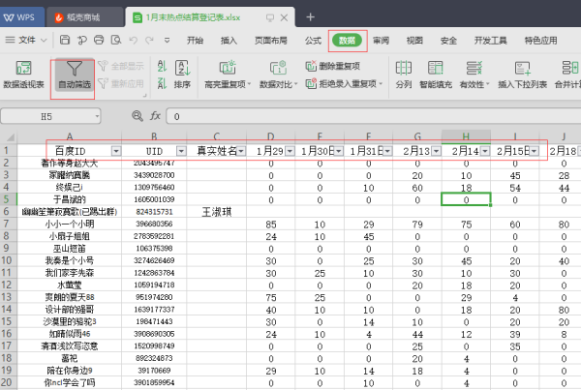Open the 数据透视表 pivot table tool

click(23, 69)
